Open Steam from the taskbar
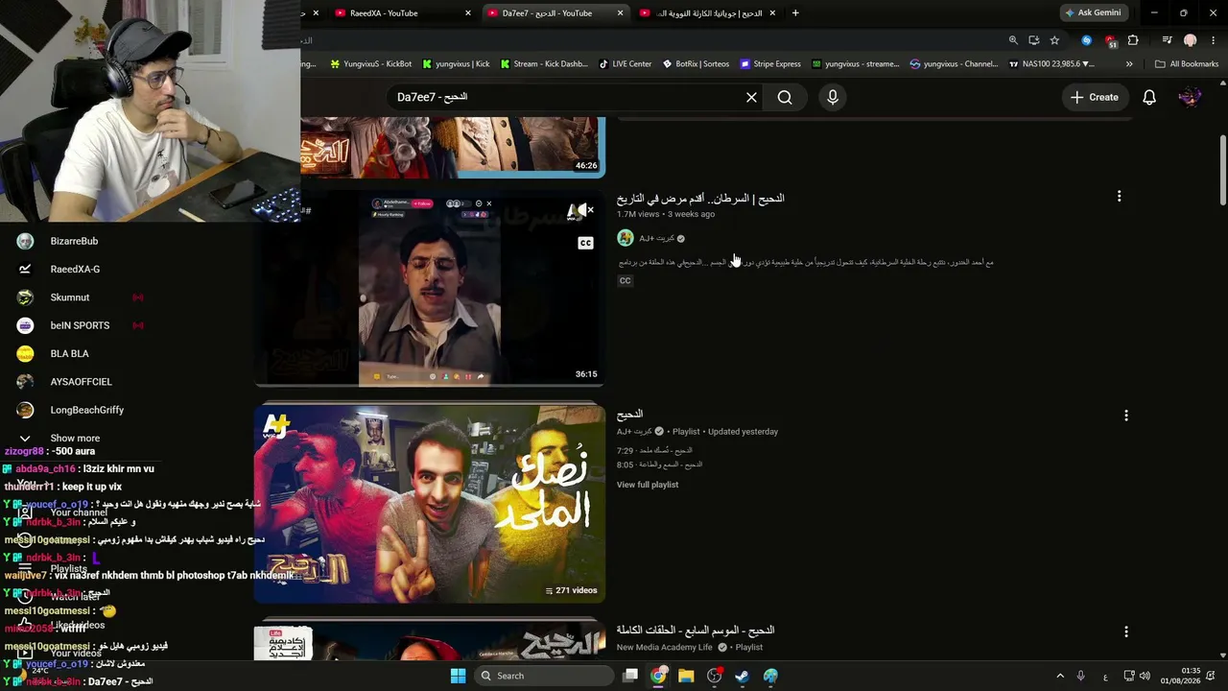The height and width of the screenshot is (691, 1228). [x=743, y=676]
